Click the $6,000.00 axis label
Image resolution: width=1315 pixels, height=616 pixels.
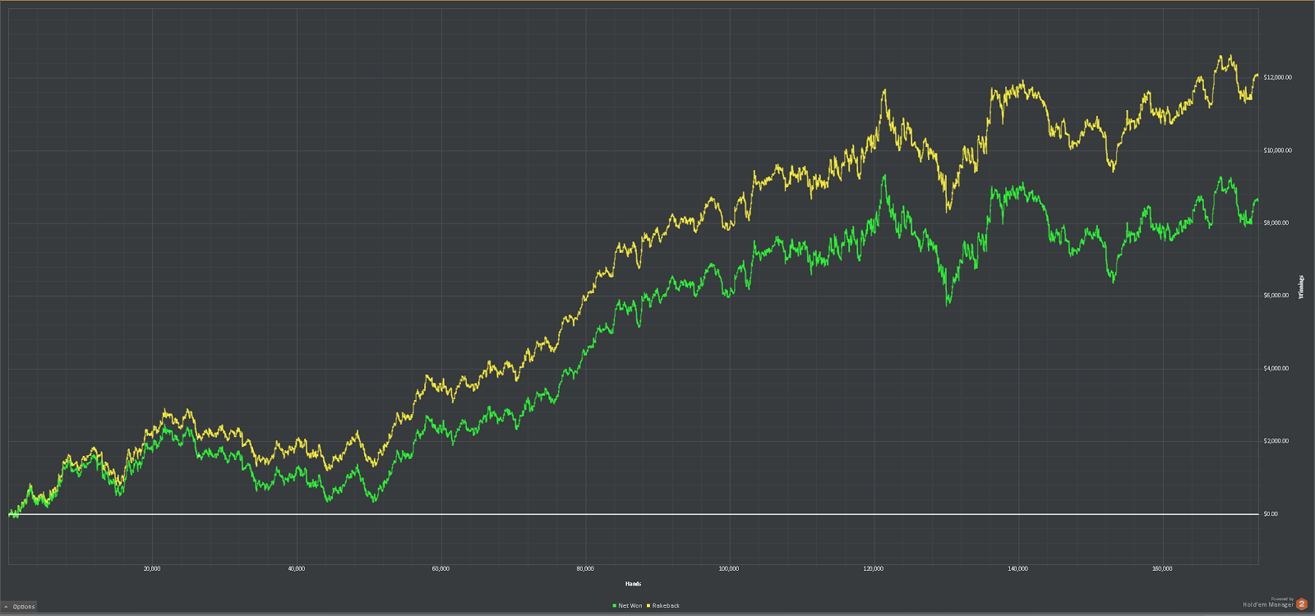pyautogui.click(x=1276, y=296)
